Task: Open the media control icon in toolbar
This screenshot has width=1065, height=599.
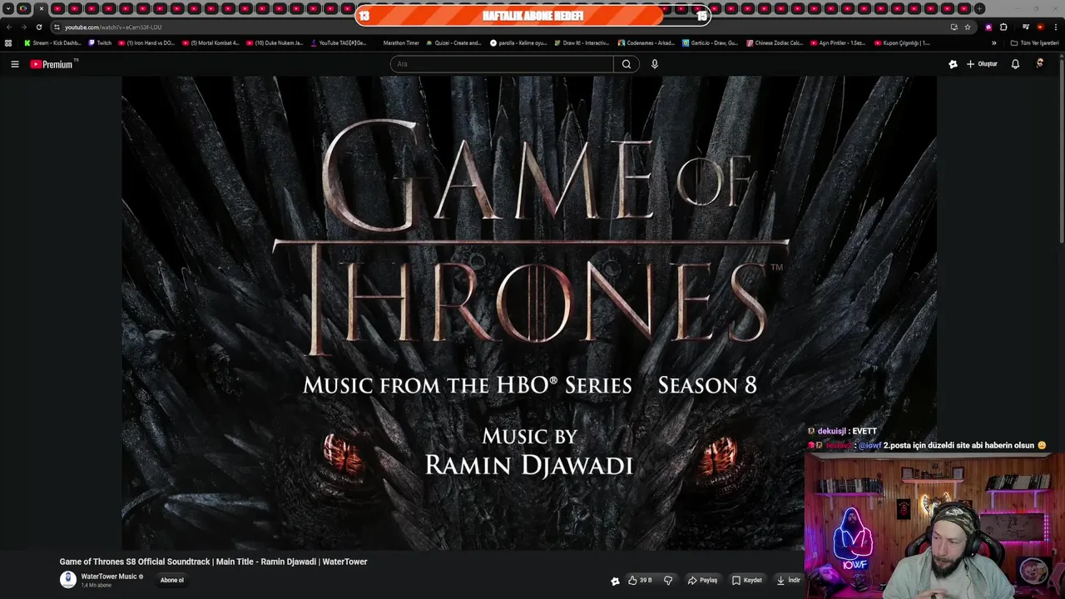Action: pos(1025,27)
